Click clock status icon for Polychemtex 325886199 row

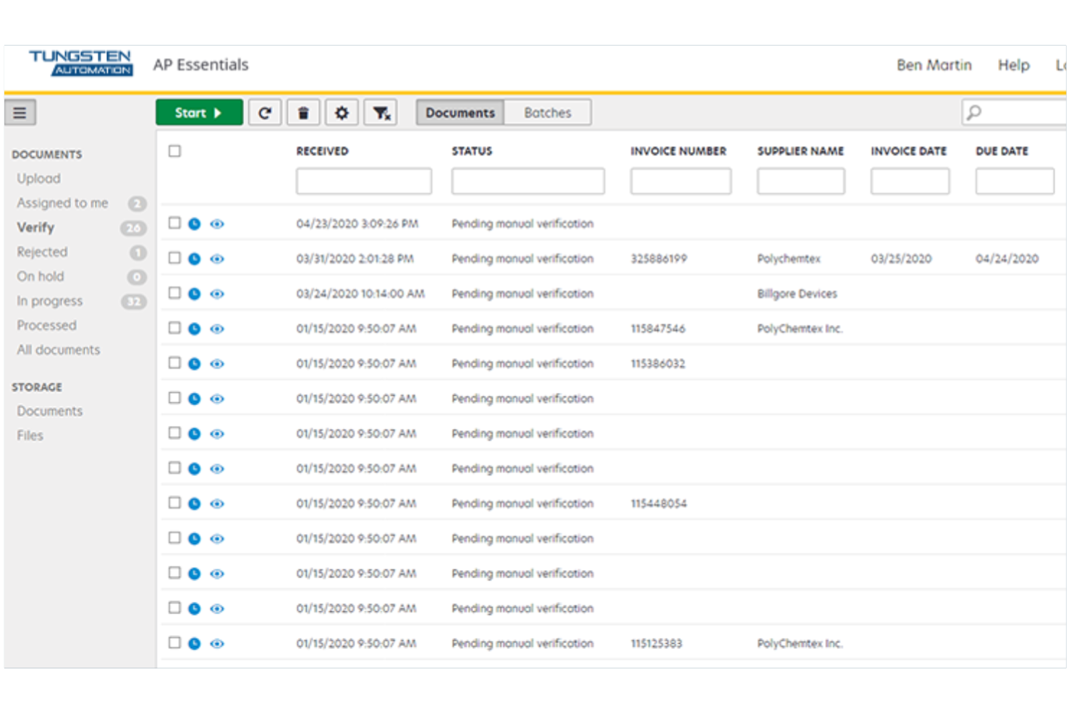pos(194,258)
